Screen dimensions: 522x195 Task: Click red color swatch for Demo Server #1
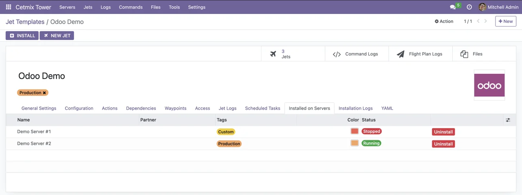click(354, 131)
